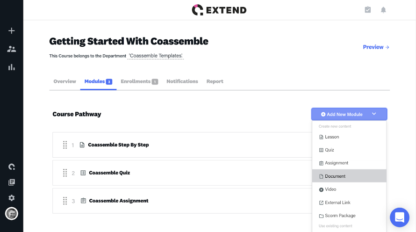This screenshot has width=416, height=232.
Task: Click the plus icon in left sidebar
Action: (x=12, y=31)
